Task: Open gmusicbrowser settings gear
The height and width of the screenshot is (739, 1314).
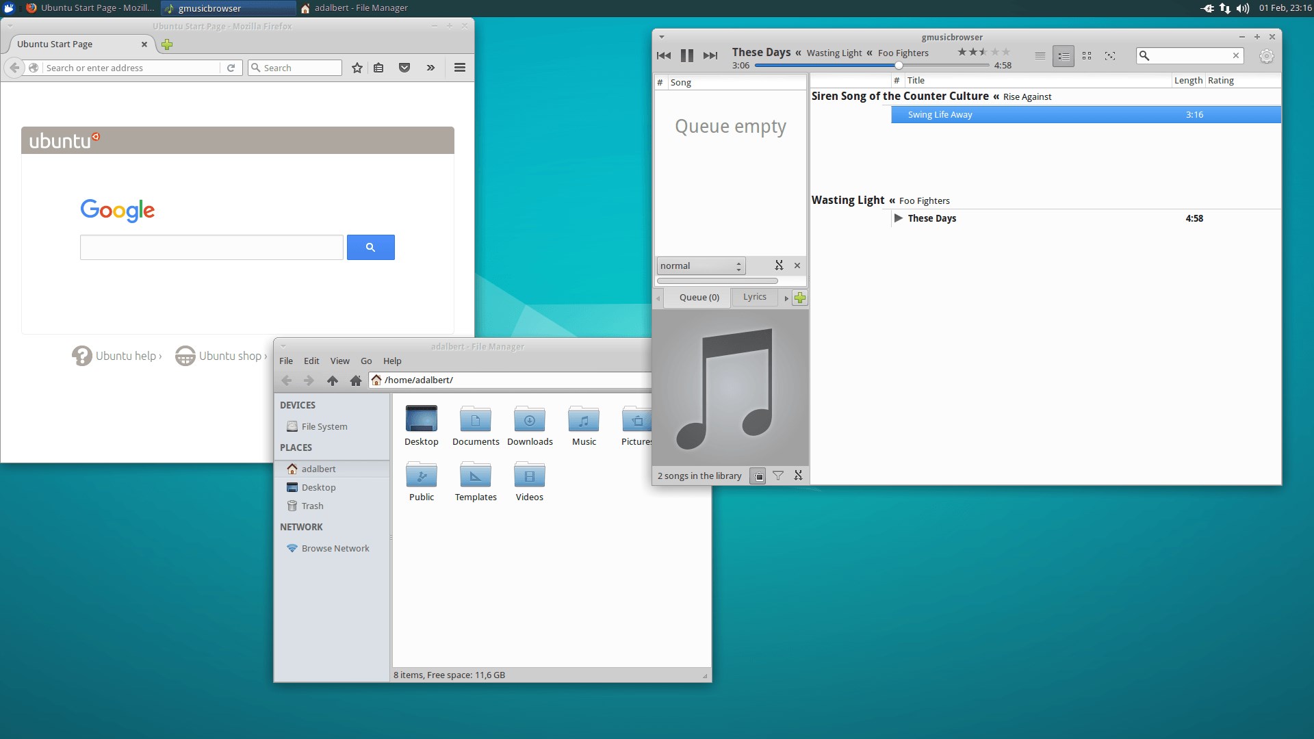Action: click(x=1267, y=56)
